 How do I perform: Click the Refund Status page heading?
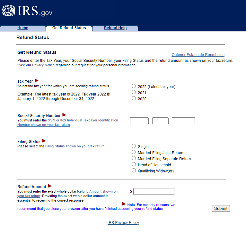[33, 37]
